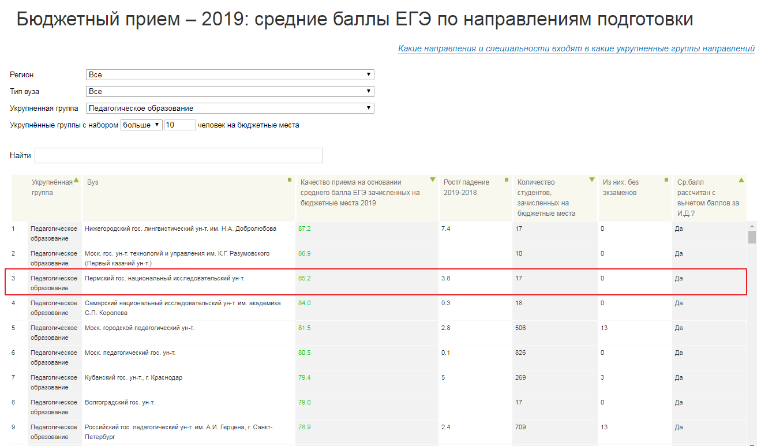Select Российский гос. педагогический ун-т. Герцена name
This screenshot has width=761, height=446.
click(x=179, y=432)
